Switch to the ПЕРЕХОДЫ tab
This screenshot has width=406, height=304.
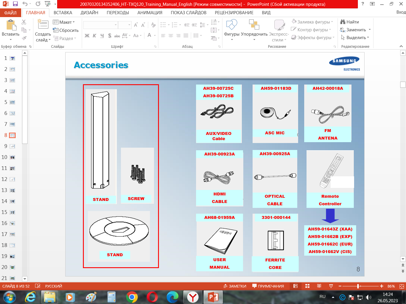point(118,13)
